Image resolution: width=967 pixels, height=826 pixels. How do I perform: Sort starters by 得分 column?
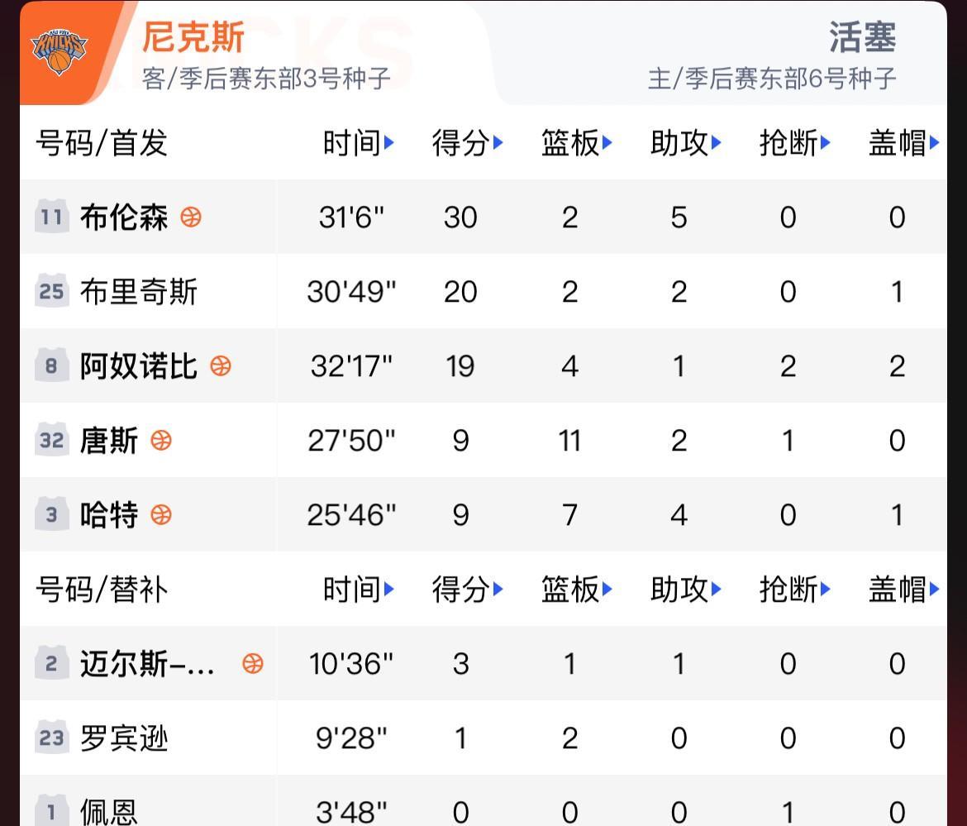[x=468, y=143]
